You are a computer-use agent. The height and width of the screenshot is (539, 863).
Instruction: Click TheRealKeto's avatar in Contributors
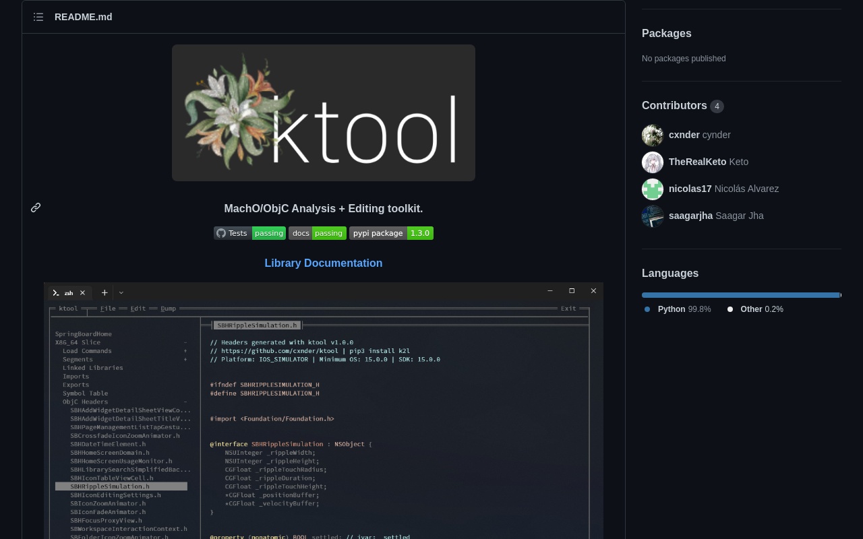(x=653, y=162)
